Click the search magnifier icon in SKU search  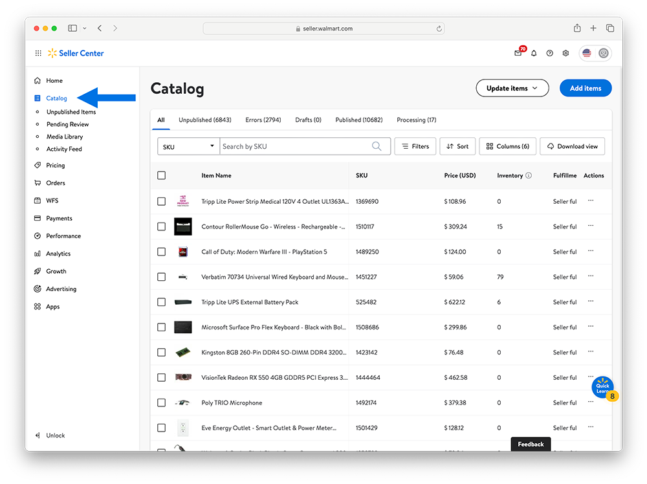click(x=377, y=146)
